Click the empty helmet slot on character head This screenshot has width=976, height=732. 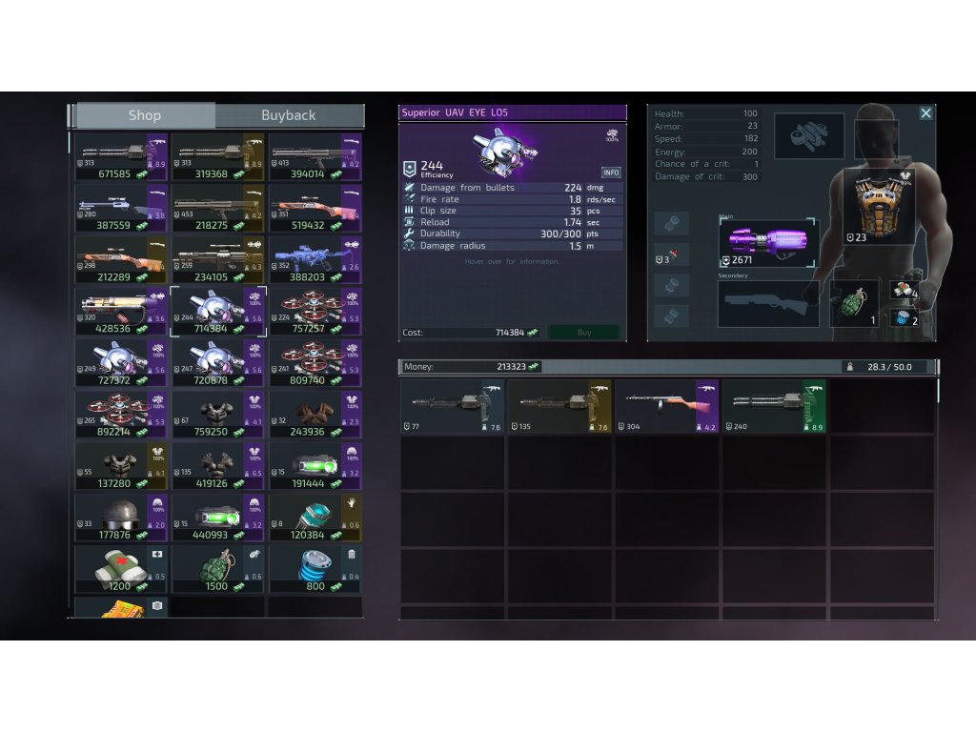pyautogui.click(x=877, y=140)
